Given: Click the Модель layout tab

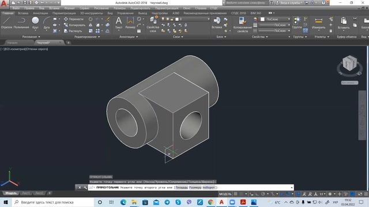Looking at the screenshot, I should (11, 193).
